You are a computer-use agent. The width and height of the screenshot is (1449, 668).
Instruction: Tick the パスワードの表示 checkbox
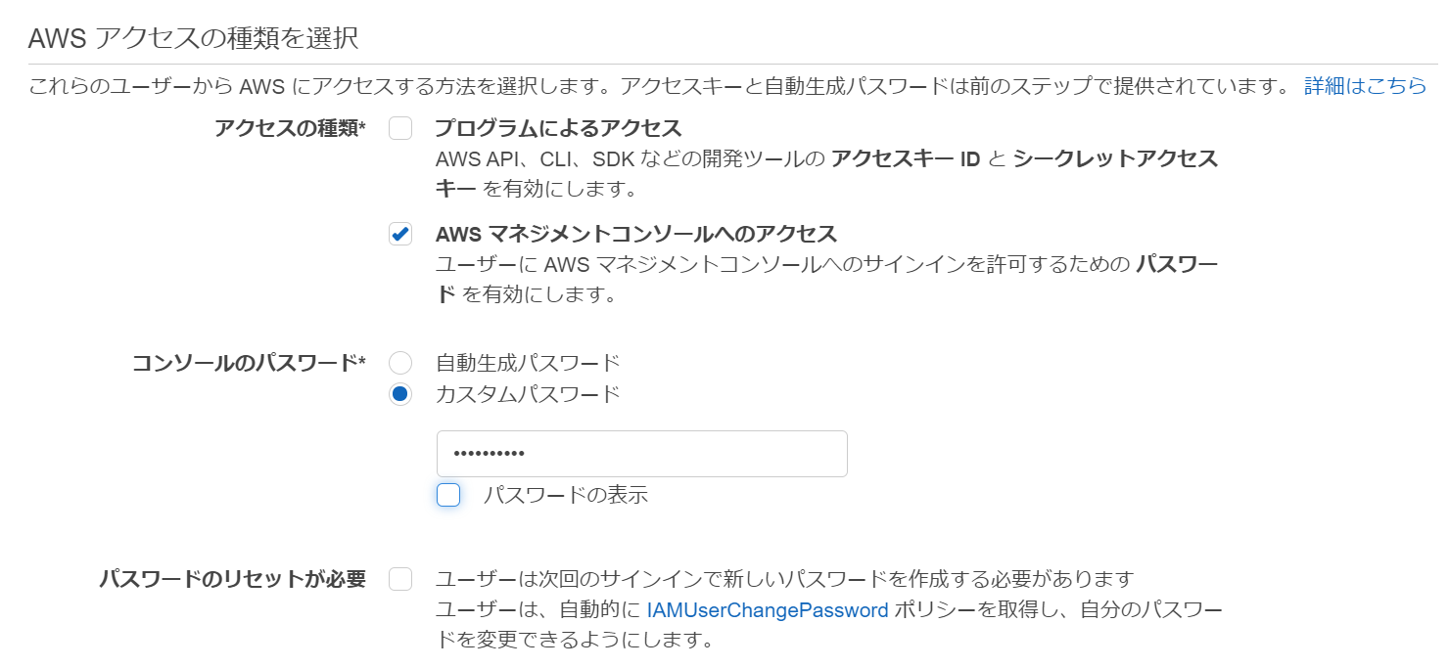coord(448,495)
